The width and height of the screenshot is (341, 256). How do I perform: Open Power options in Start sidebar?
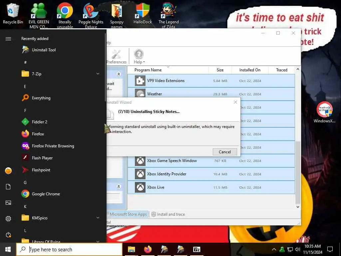(x=8, y=235)
